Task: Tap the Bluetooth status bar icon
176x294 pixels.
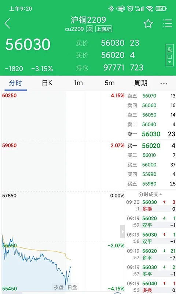Action: tap(111, 8)
